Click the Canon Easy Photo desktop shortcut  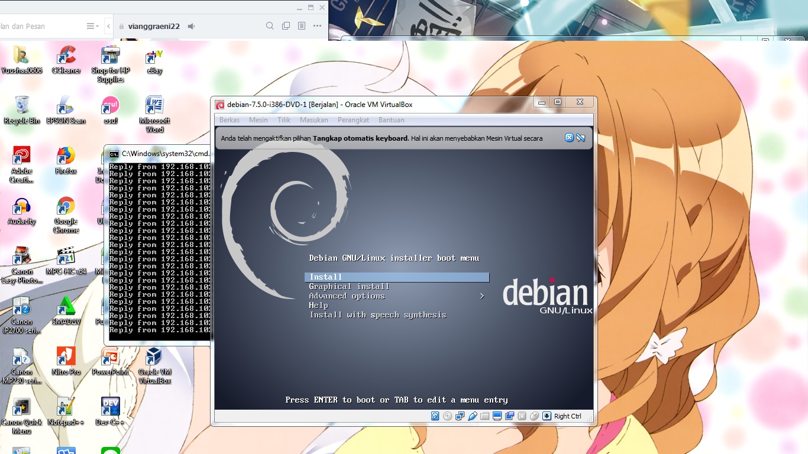[x=22, y=265]
